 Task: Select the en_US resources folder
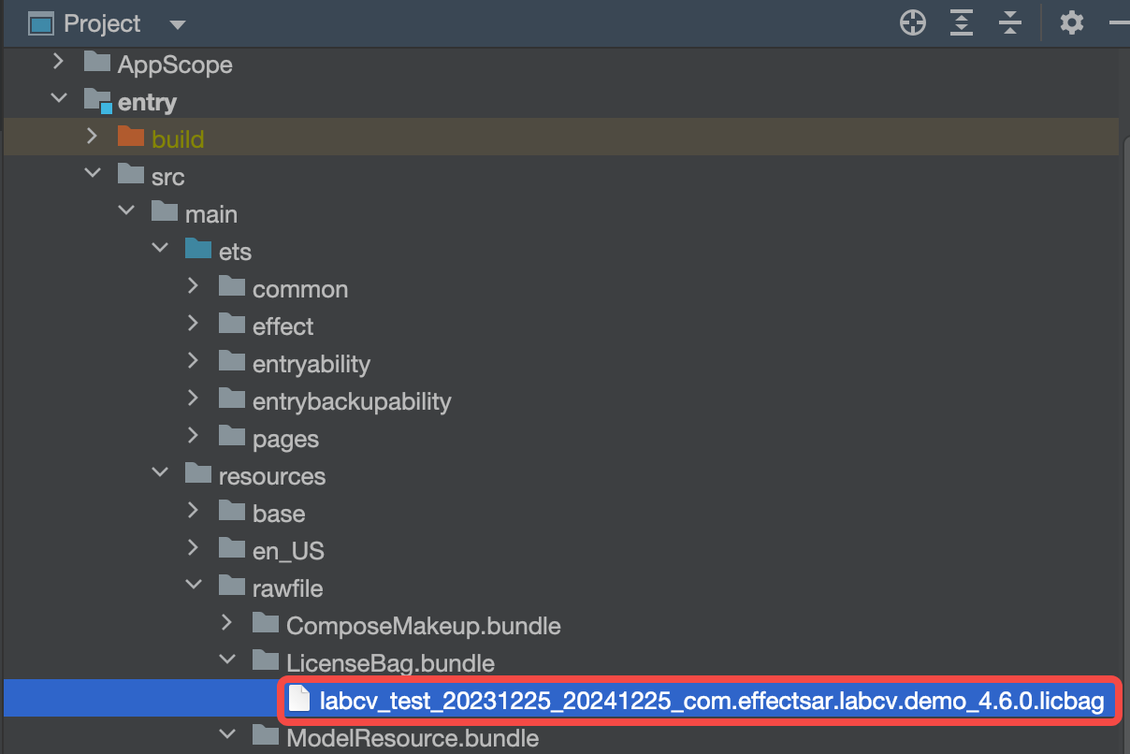[x=288, y=551]
